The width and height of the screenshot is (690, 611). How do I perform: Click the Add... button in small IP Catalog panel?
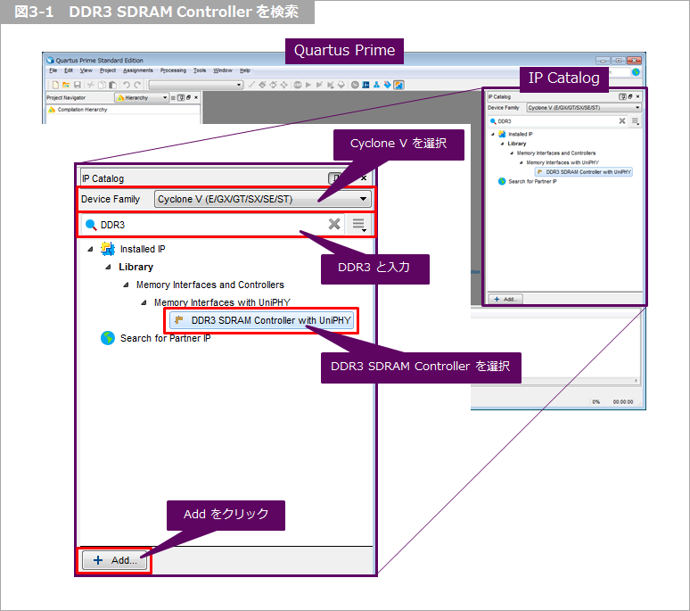click(505, 299)
